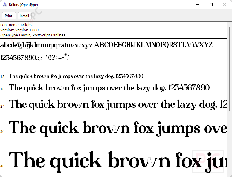Click the lowercase and uppercase alphabet sample line
The image size is (232, 177).
coord(106,45)
